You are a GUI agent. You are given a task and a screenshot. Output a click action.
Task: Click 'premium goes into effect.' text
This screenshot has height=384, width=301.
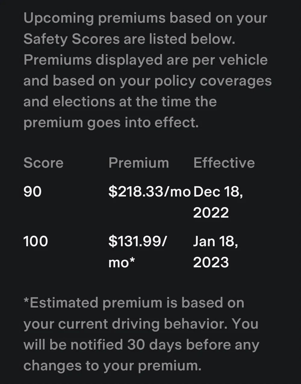coord(111,123)
